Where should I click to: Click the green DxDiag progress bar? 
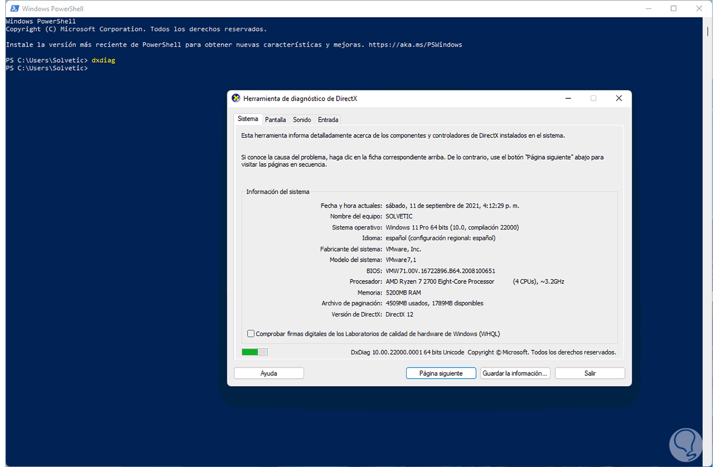255,352
